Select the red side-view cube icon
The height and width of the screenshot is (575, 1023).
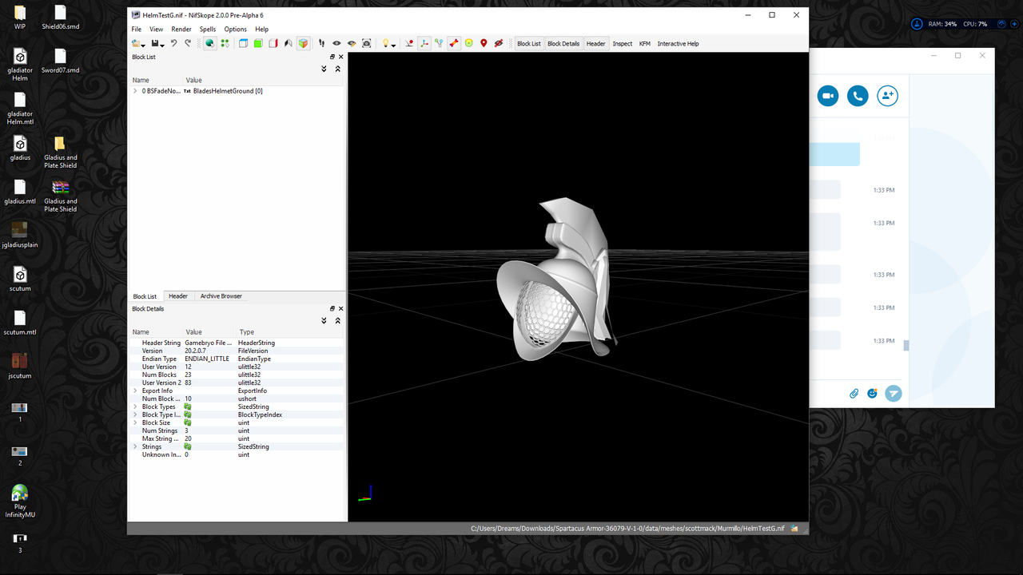tap(273, 43)
